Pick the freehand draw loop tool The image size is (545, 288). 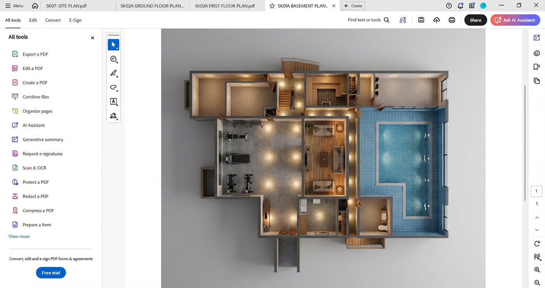(113, 87)
